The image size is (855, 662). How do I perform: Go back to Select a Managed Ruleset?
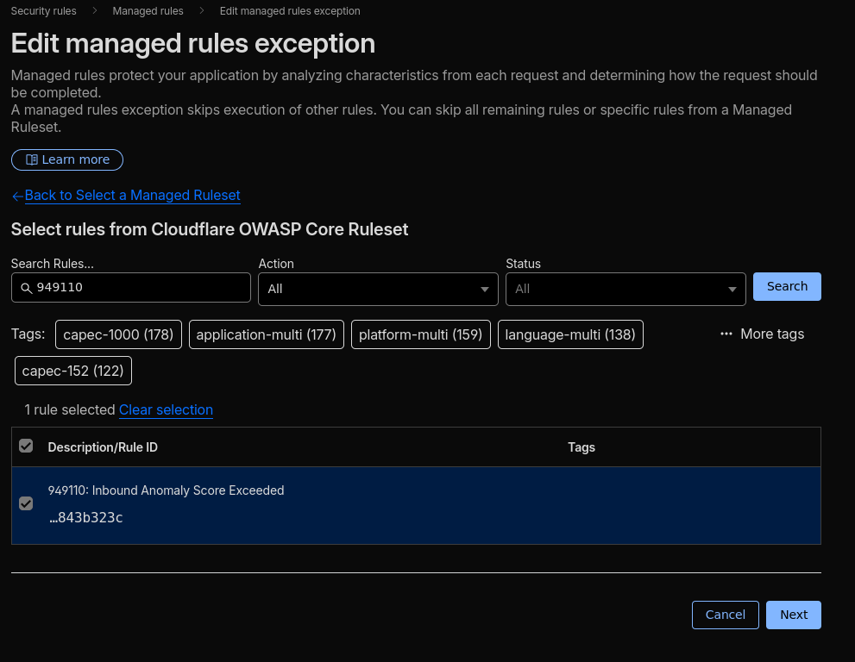coord(133,195)
